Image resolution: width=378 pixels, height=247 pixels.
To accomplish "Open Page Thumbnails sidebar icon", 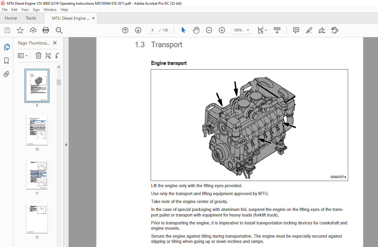I will [x=6, y=47].
